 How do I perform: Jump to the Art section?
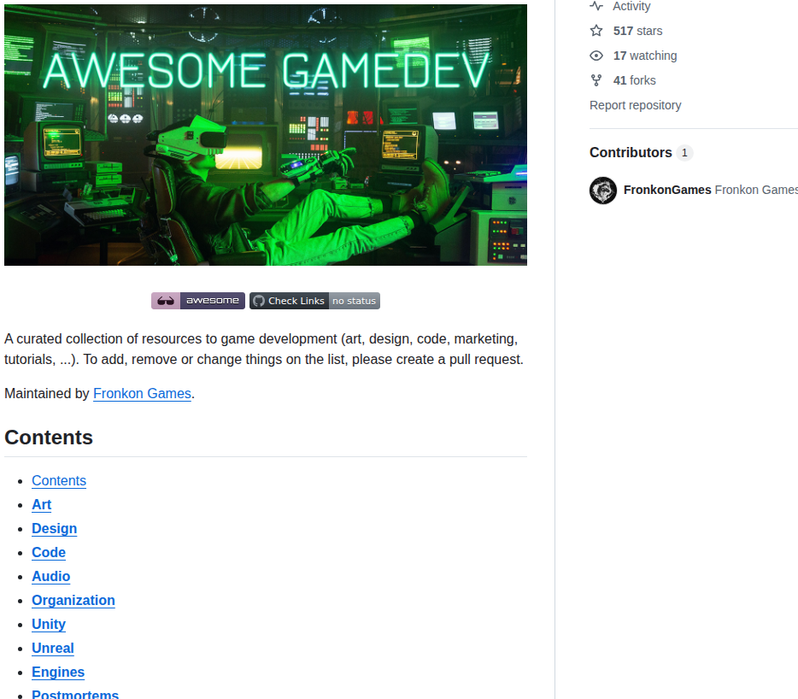[41, 504]
